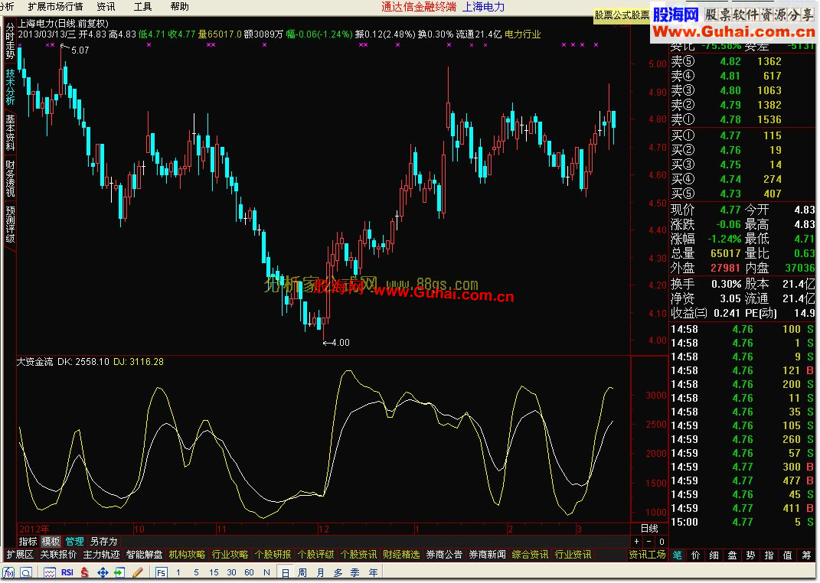Select the N custom period

click(x=266, y=572)
